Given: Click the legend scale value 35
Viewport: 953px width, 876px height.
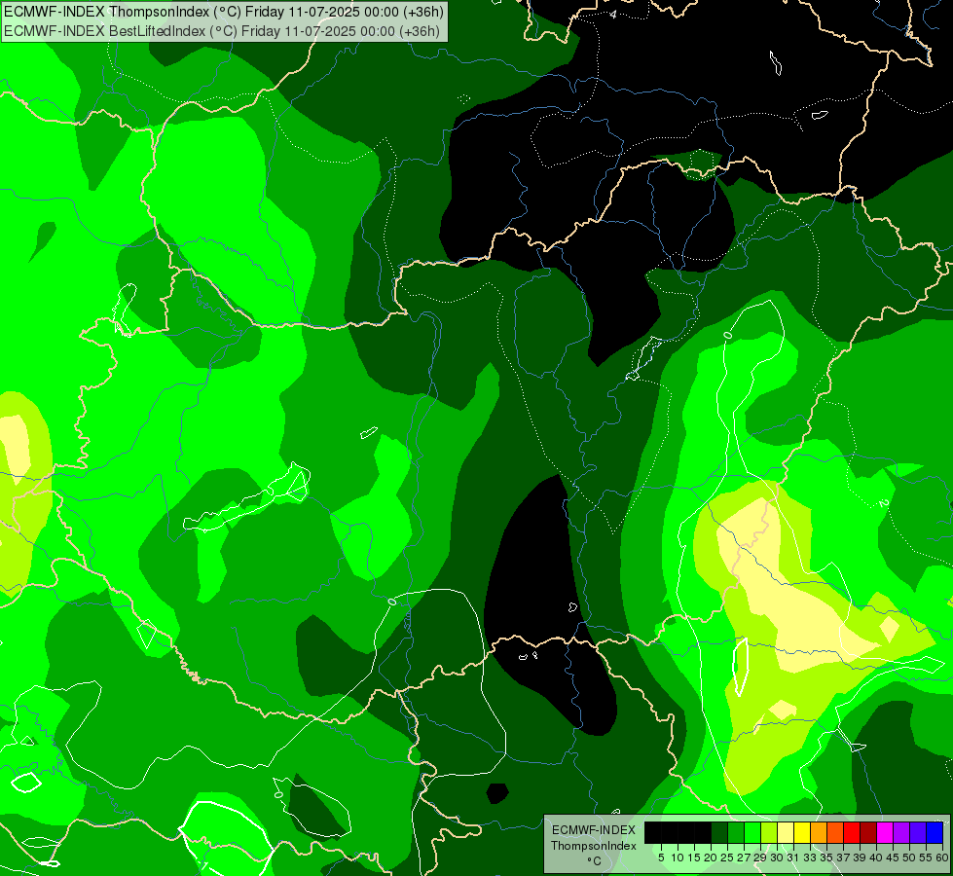Looking at the screenshot, I should coord(826,858).
